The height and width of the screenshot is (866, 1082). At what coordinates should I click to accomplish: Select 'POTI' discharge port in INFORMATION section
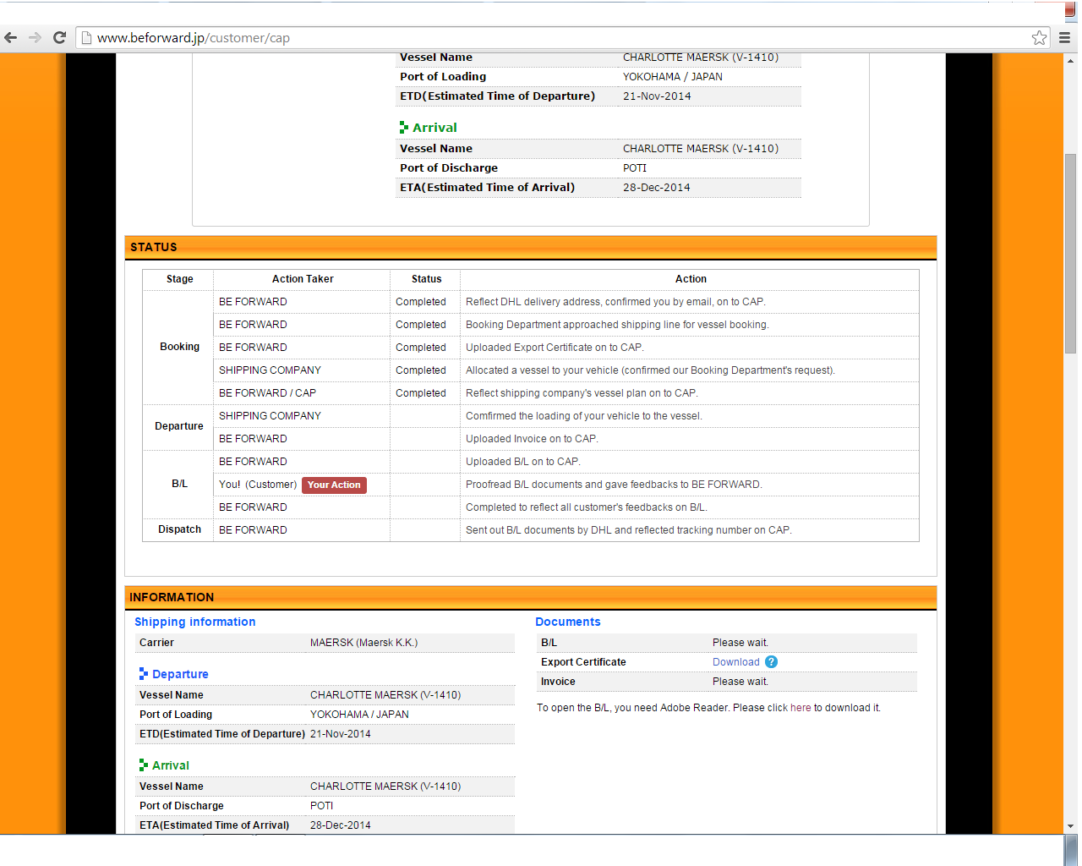coord(321,806)
